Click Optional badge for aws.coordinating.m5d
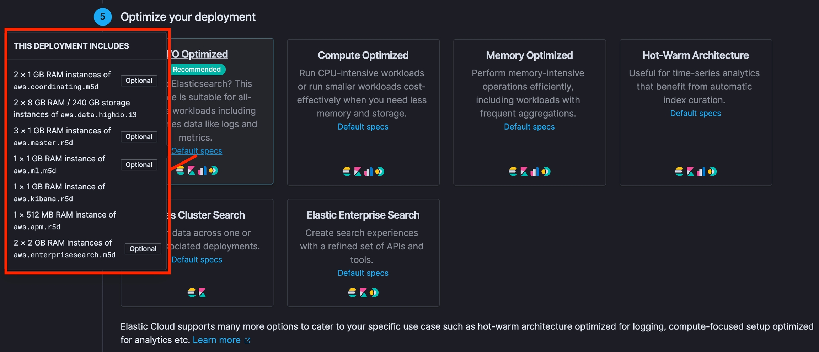This screenshot has height=352, width=819. (139, 81)
